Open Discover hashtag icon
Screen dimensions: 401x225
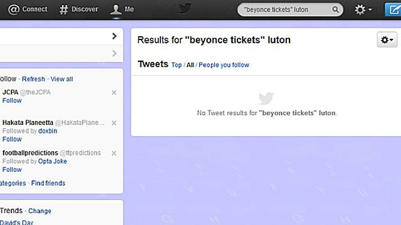coord(64,9)
